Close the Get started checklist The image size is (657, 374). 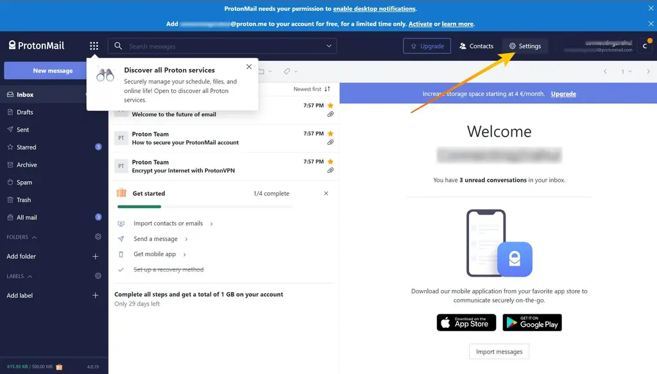pyautogui.click(x=326, y=193)
